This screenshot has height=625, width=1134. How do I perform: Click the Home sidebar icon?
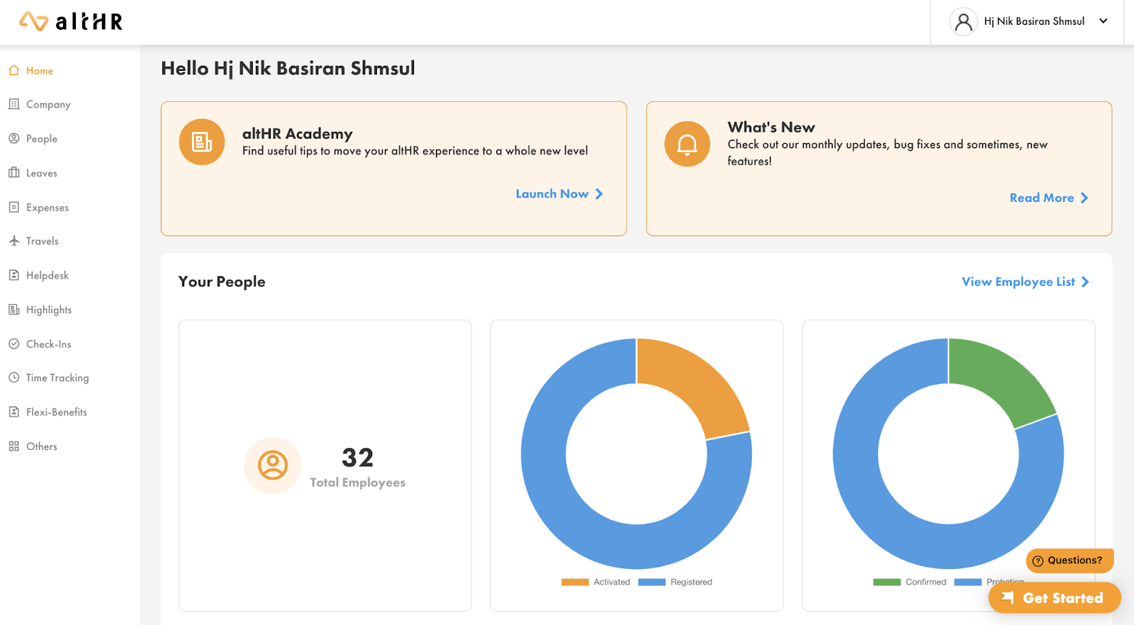[13, 70]
